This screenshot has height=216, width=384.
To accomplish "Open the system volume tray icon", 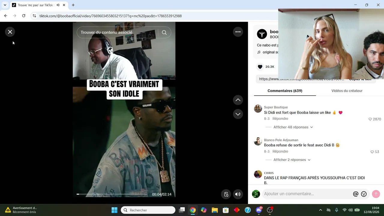I will [350, 210].
